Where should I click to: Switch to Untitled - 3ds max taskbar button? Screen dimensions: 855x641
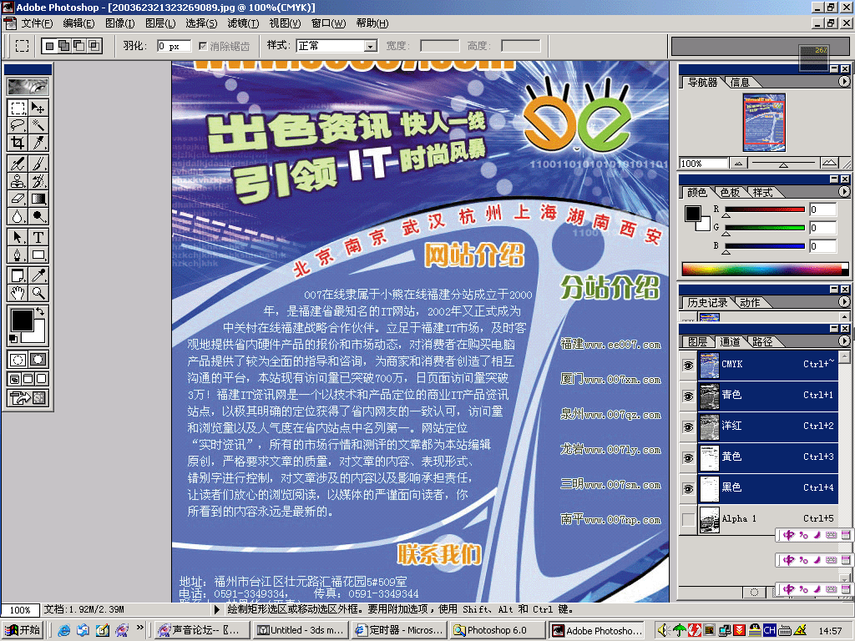tap(301, 630)
